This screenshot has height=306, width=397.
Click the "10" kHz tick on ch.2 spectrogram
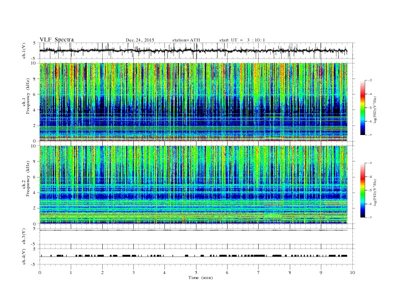tap(35, 146)
